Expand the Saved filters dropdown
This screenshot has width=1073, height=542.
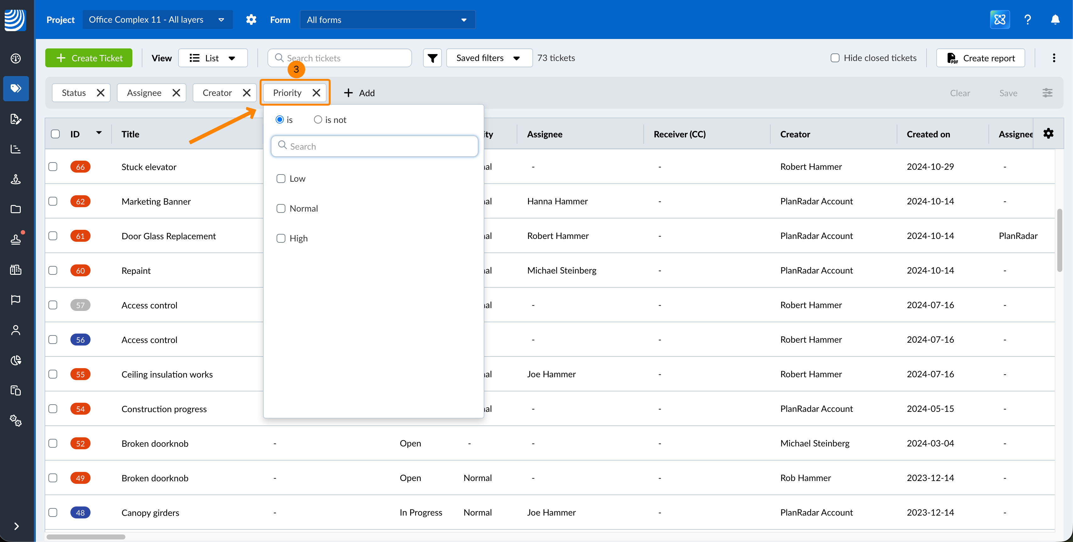tap(489, 58)
